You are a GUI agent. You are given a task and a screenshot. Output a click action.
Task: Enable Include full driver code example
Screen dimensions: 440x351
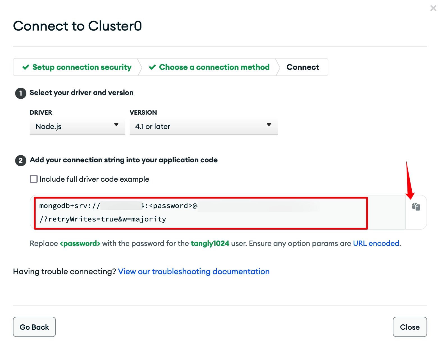34,179
